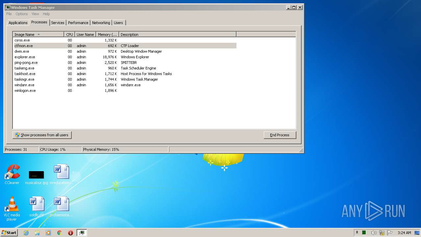The height and width of the screenshot is (237, 421).
Task: Select windanr.exe in Image Name column
Action: [24, 85]
